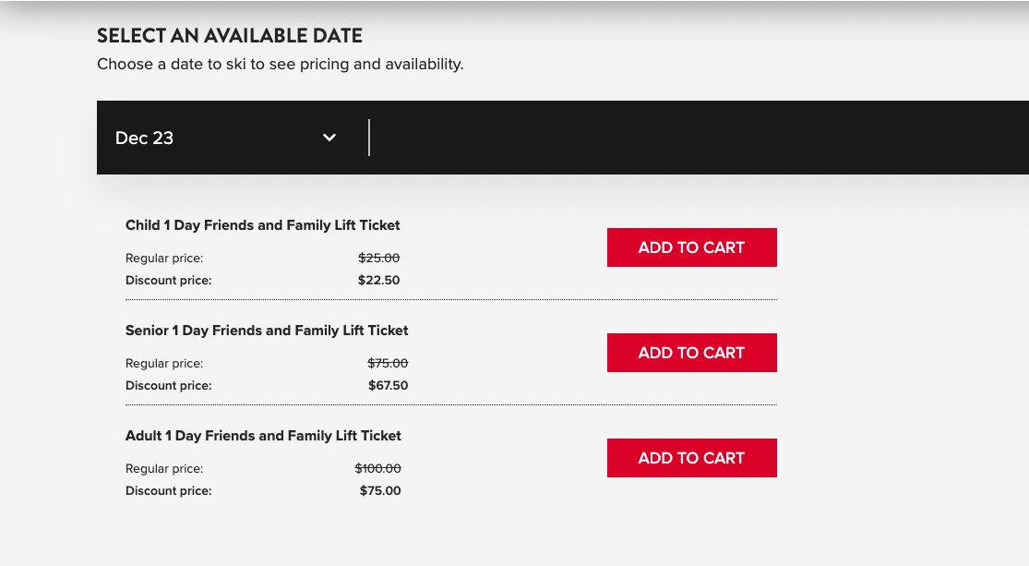Click the Child ticket discount price $22.50
The image size is (1029, 566).
click(378, 280)
